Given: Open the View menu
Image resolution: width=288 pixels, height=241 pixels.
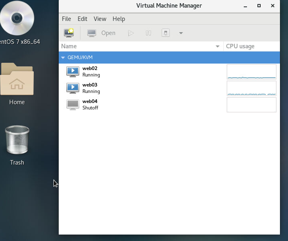Looking at the screenshot, I should pyautogui.click(x=100, y=19).
